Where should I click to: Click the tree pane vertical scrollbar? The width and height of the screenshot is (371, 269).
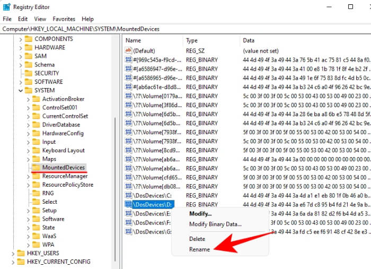115,189
